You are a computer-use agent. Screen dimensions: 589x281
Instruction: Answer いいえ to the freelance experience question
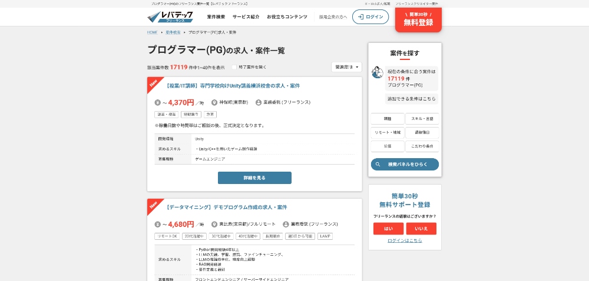pyautogui.click(x=422, y=229)
